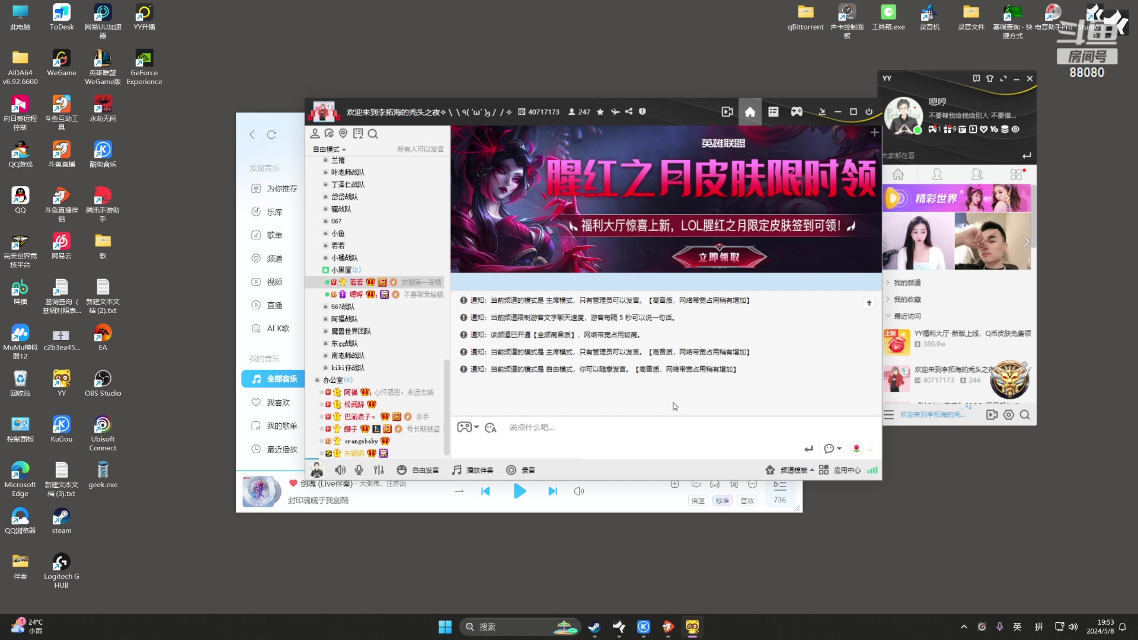This screenshot has height=640, width=1138.
Task: Click the 说点什么吧 chat input field
Action: pyautogui.click(x=593, y=427)
